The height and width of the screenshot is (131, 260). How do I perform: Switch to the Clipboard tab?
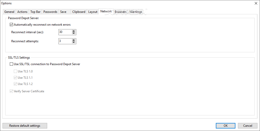pyautogui.click(x=79, y=12)
